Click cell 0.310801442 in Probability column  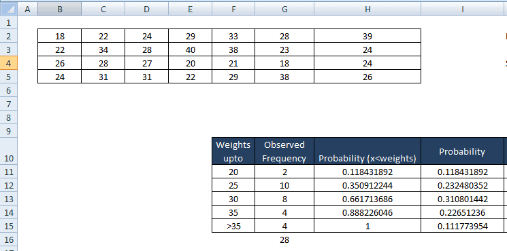click(462, 199)
